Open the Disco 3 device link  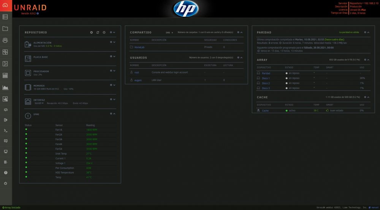tap(266, 88)
